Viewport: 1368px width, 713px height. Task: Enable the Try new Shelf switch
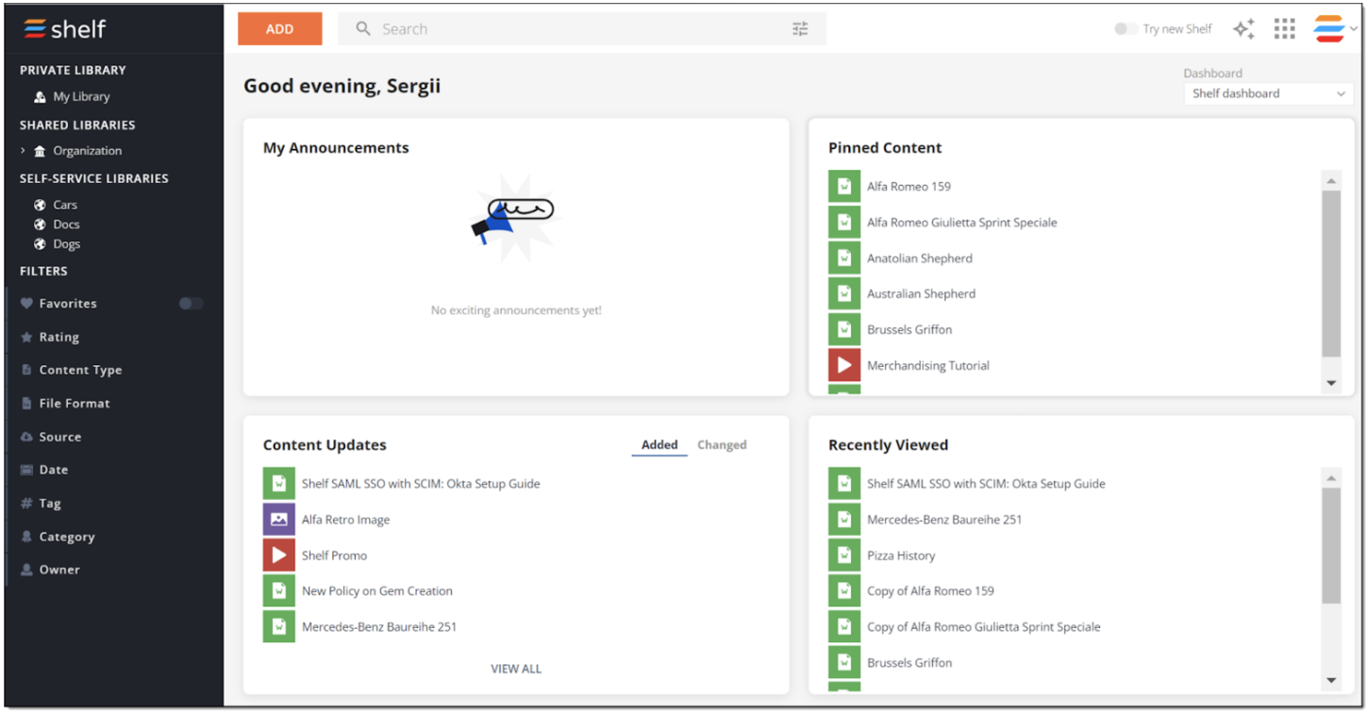coord(1126,29)
